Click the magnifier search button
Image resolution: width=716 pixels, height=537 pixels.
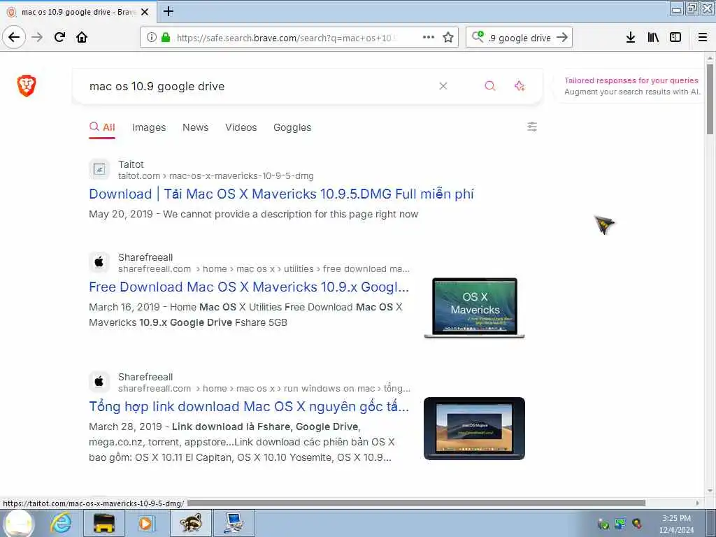click(490, 86)
